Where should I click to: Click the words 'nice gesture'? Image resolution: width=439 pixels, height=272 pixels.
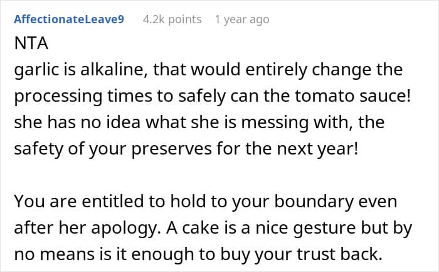(305, 228)
